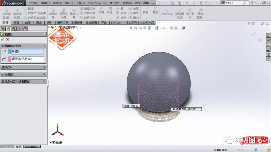Click the 螺旋线/涡状线1 path selection box

pyautogui.click(x=28, y=59)
